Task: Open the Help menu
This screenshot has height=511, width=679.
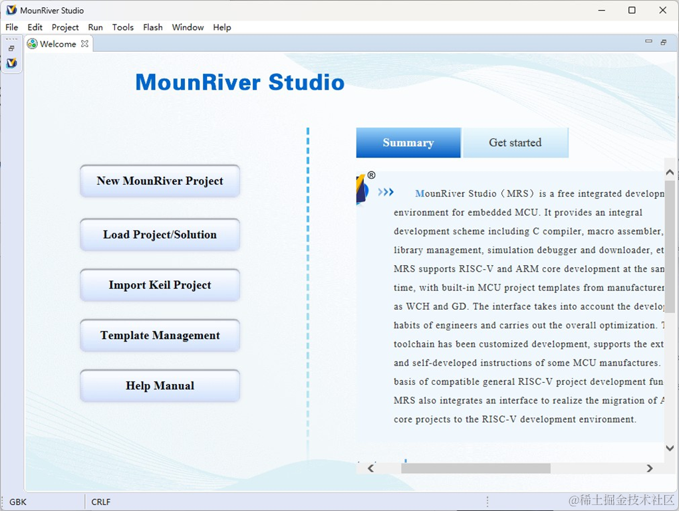Action: [x=222, y=27]
